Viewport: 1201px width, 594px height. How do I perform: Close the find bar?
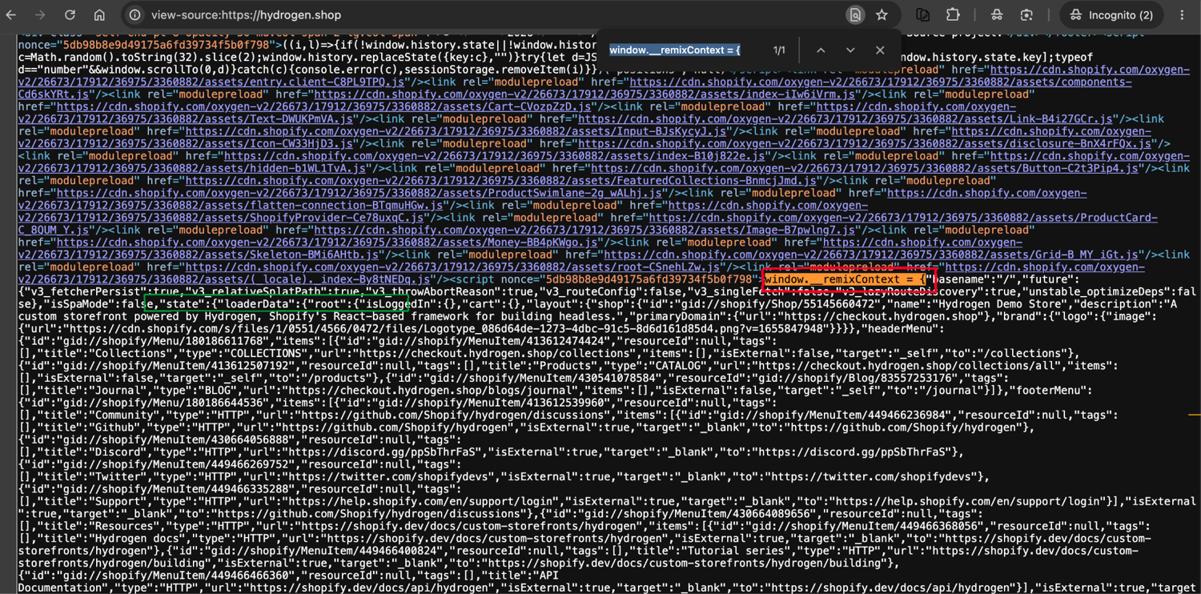click(x=880, y=50)
